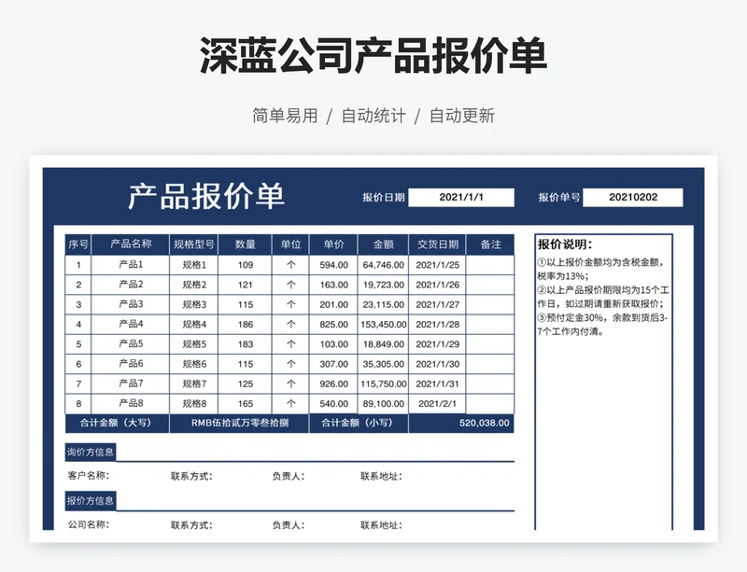Click the 规格4 specification cell

click(x=193, y=324)
